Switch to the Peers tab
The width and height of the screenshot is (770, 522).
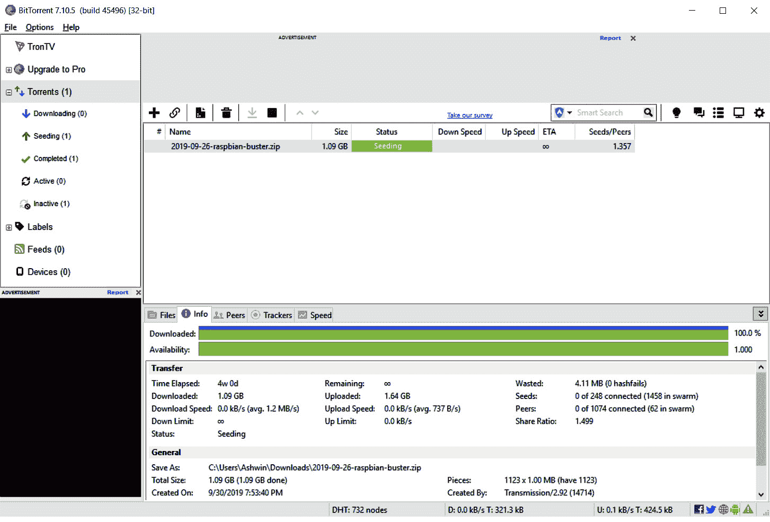(x=229, y=314)
